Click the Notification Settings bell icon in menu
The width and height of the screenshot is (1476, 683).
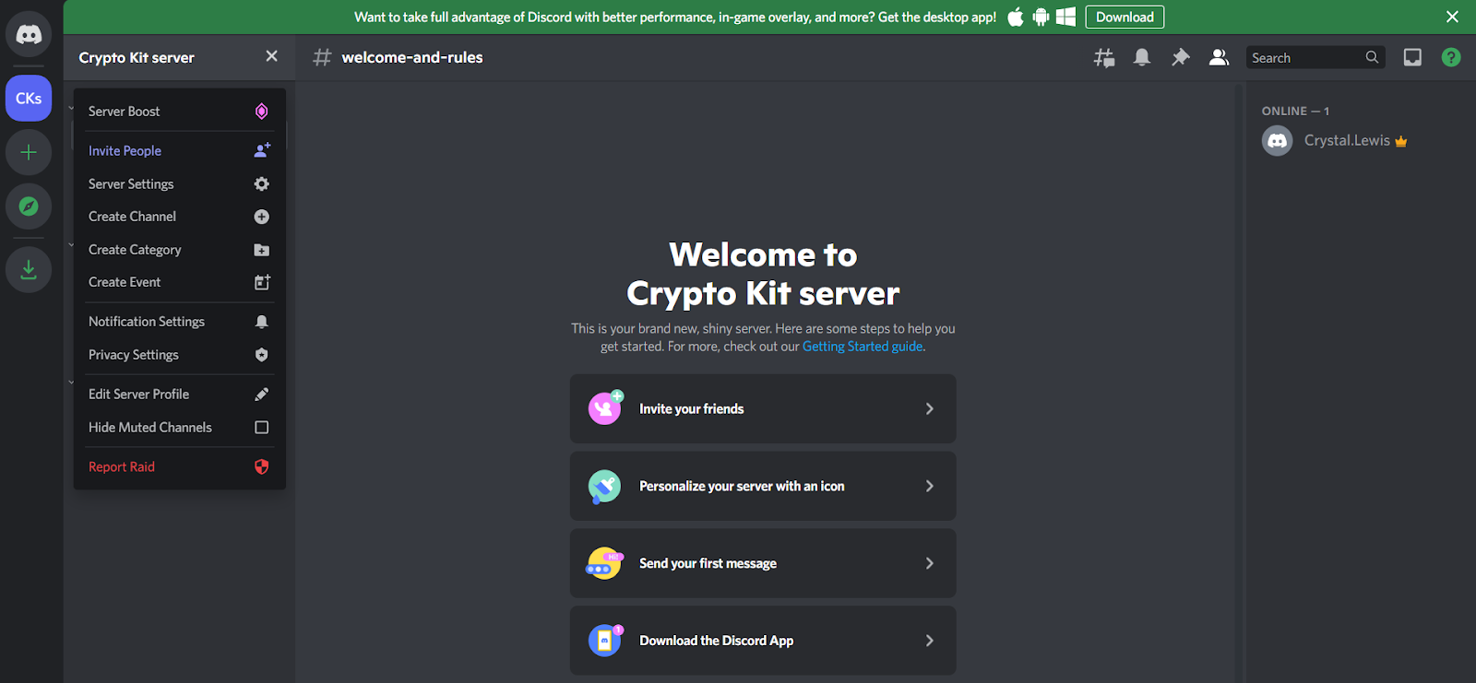(262, 322)
